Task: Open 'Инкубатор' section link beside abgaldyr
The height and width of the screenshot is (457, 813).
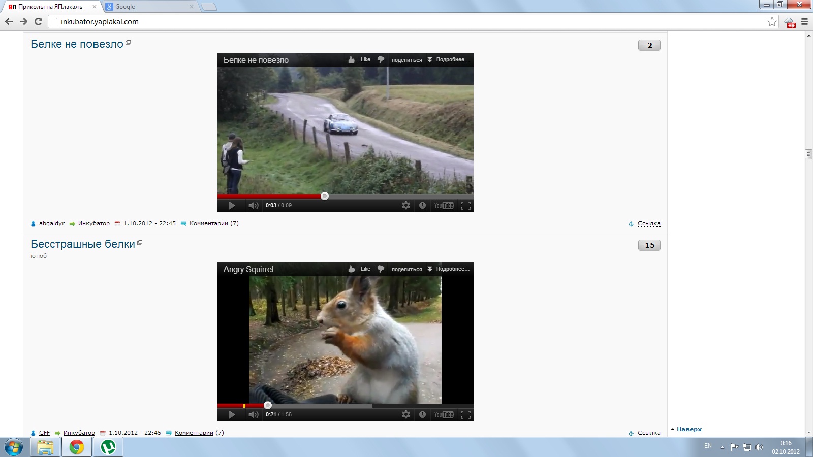Action: 94,223
